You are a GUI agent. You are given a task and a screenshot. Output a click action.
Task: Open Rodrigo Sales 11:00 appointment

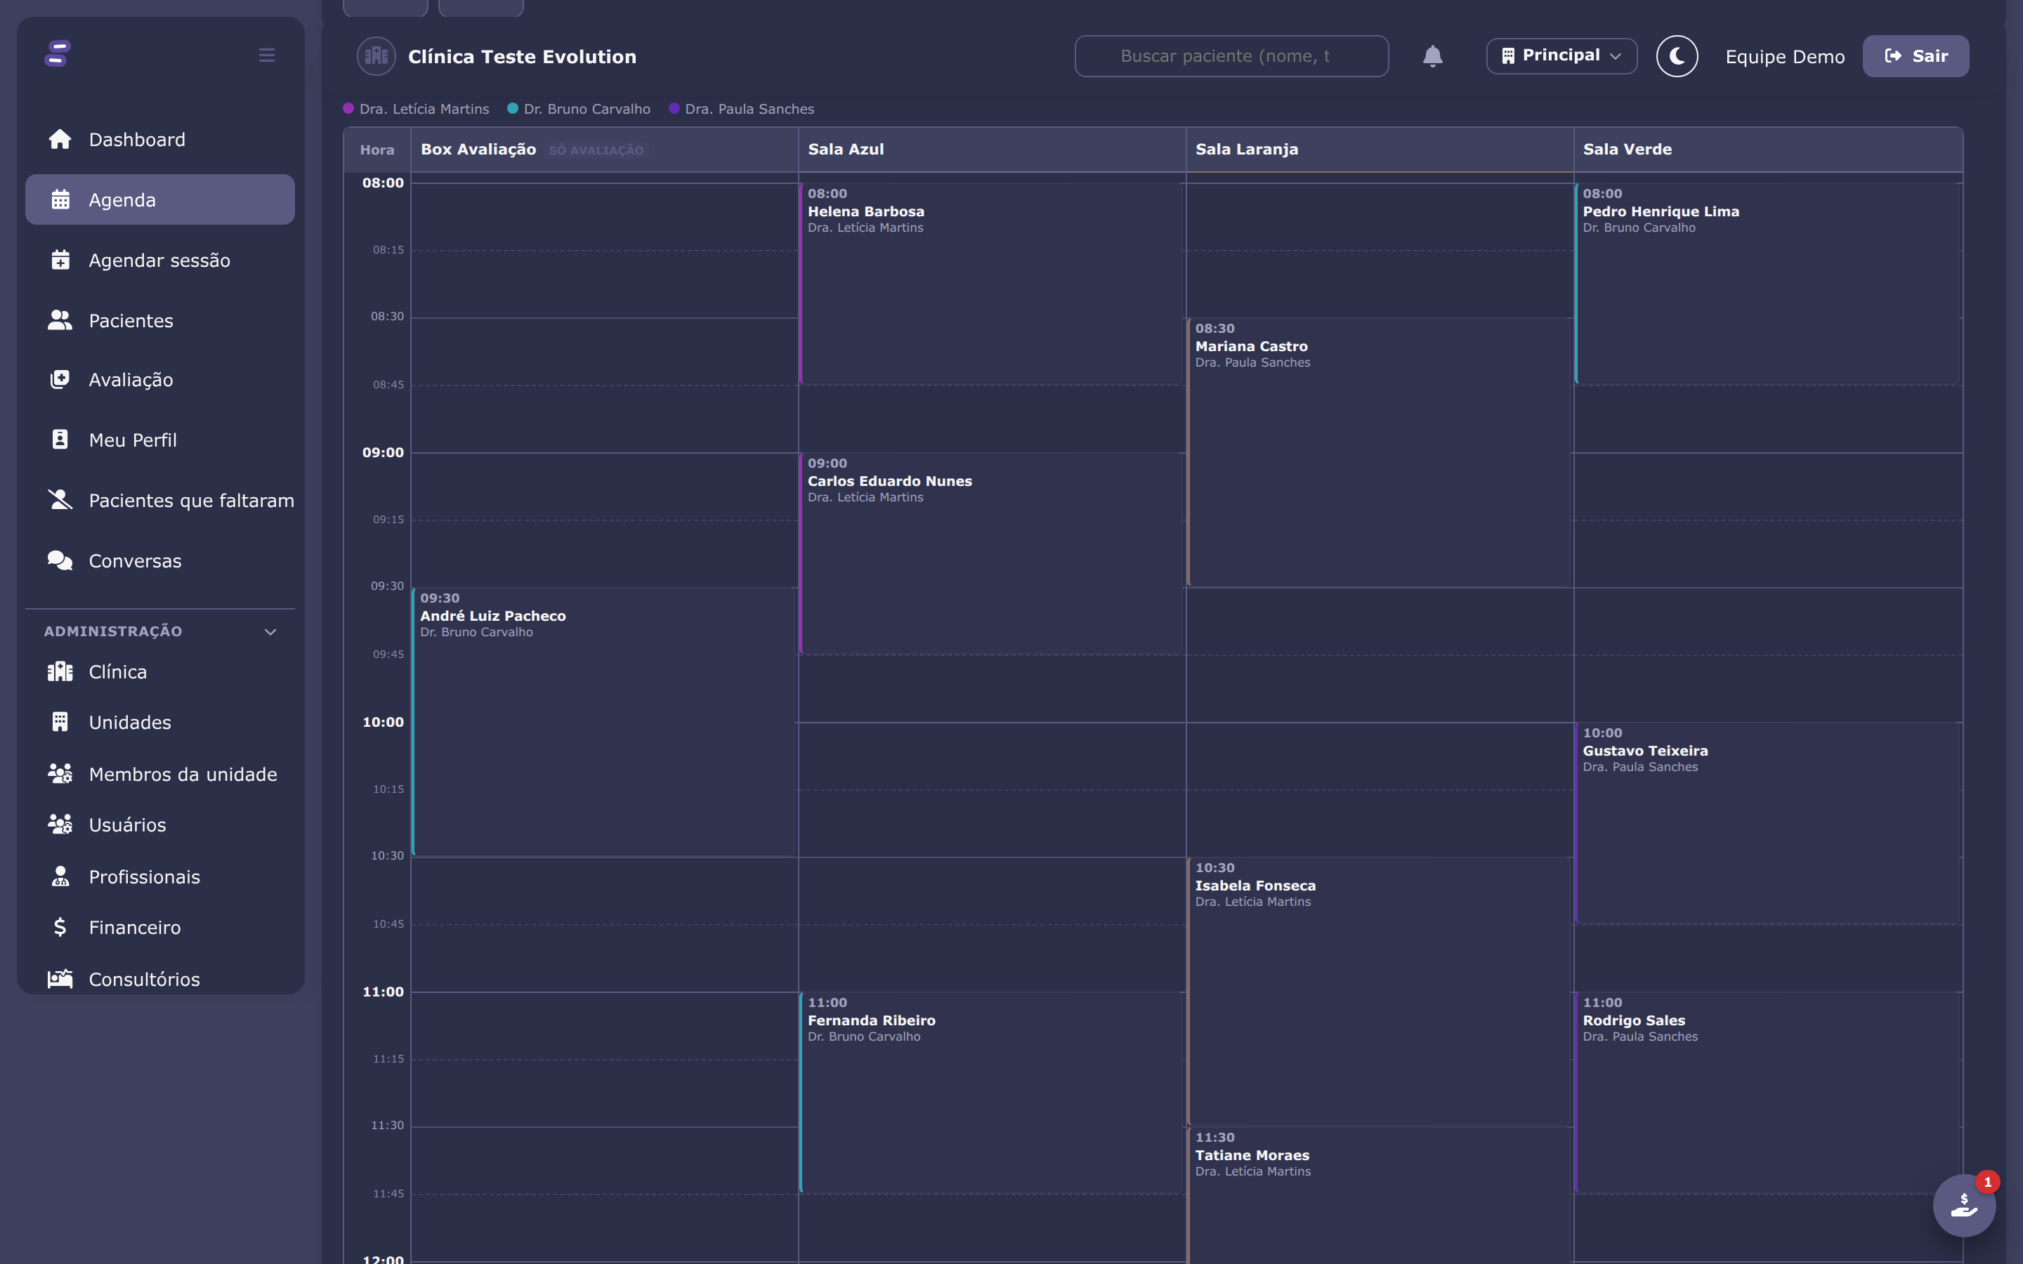click(x=1767, y=1093)
